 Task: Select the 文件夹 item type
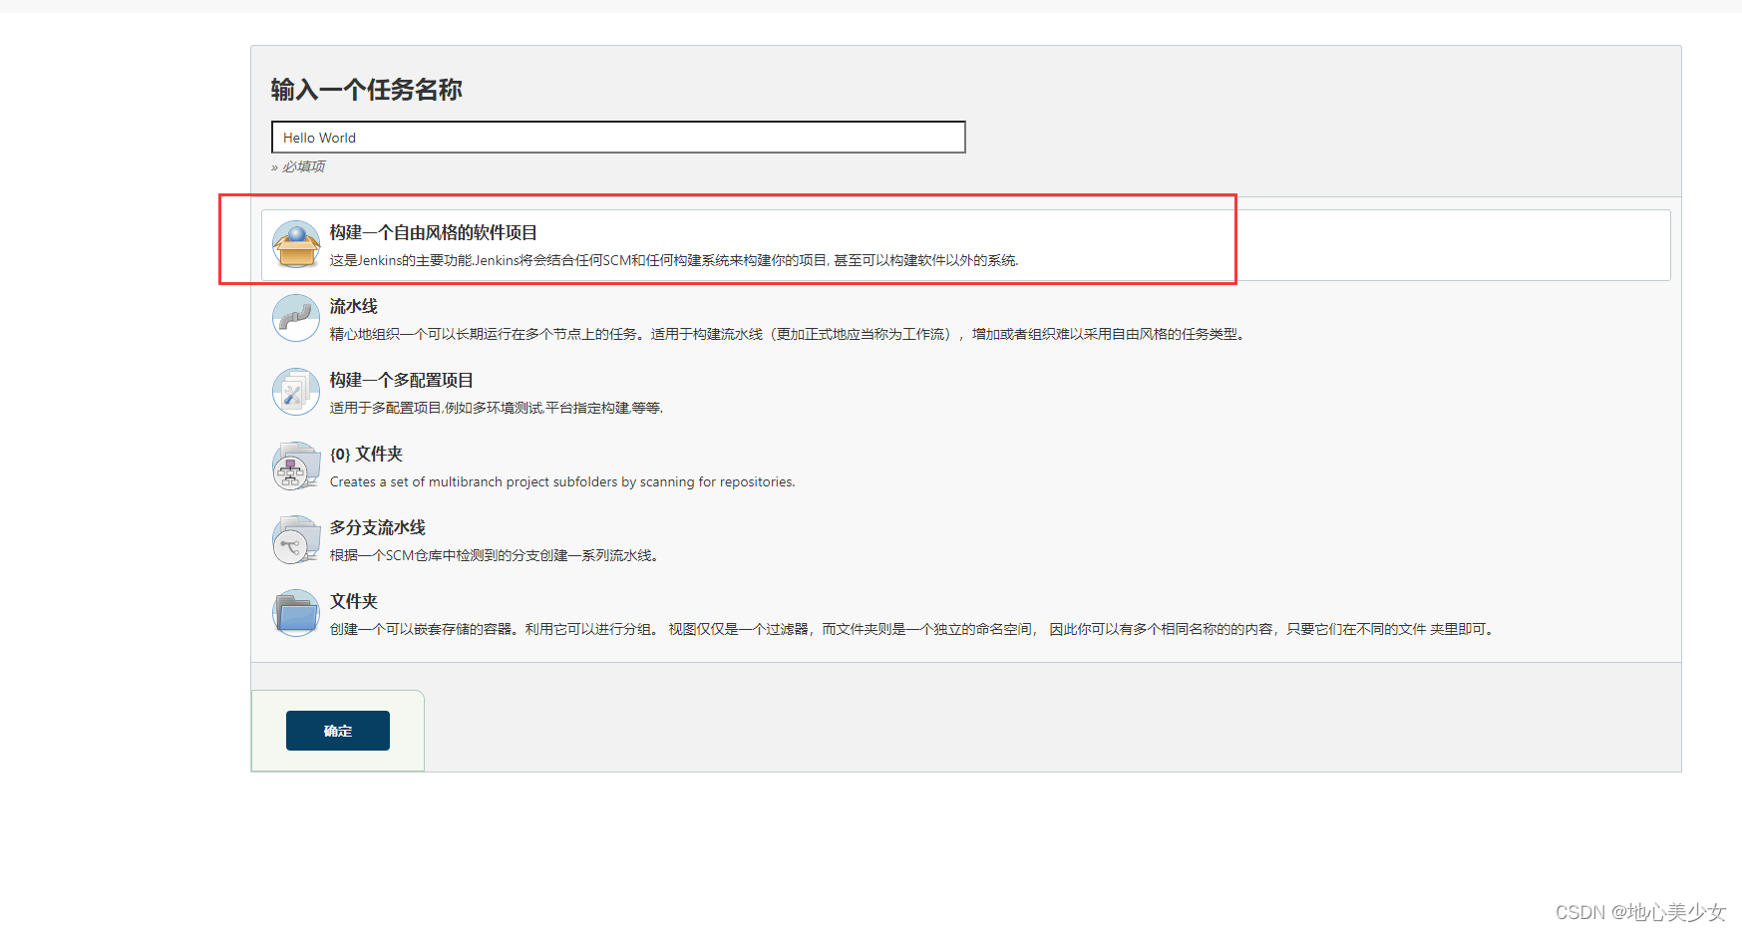354,601
